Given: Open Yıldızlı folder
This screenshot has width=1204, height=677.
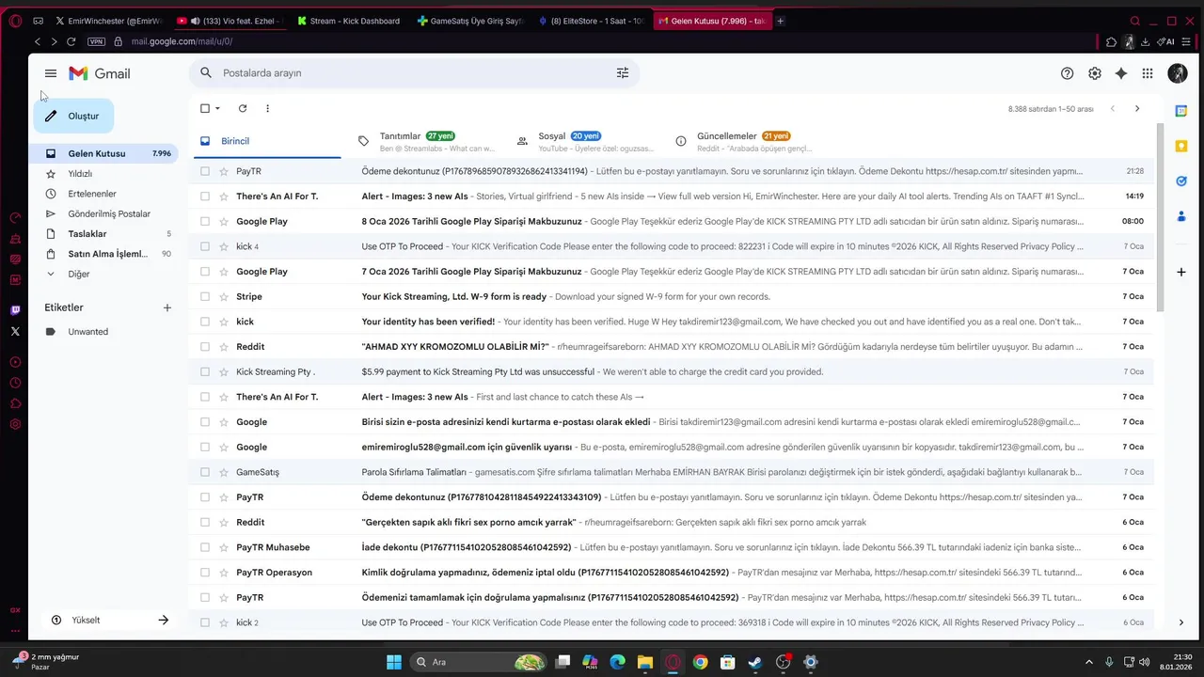Looking at the screenshot, I should pyautogui.click(x=103, y=174).
